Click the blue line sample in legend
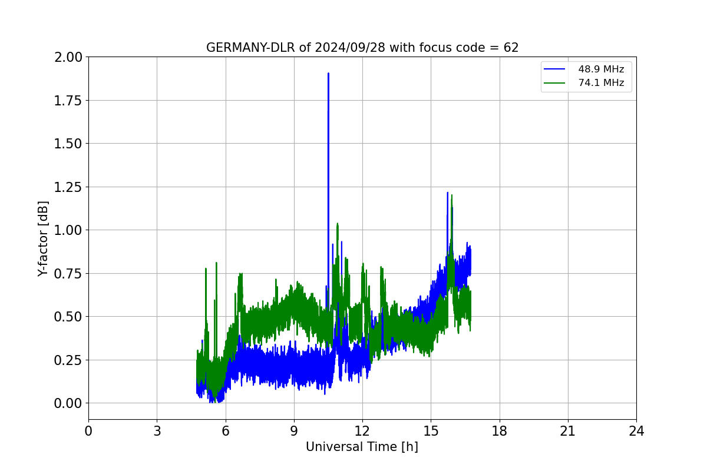707x471 pixels. 555,69
